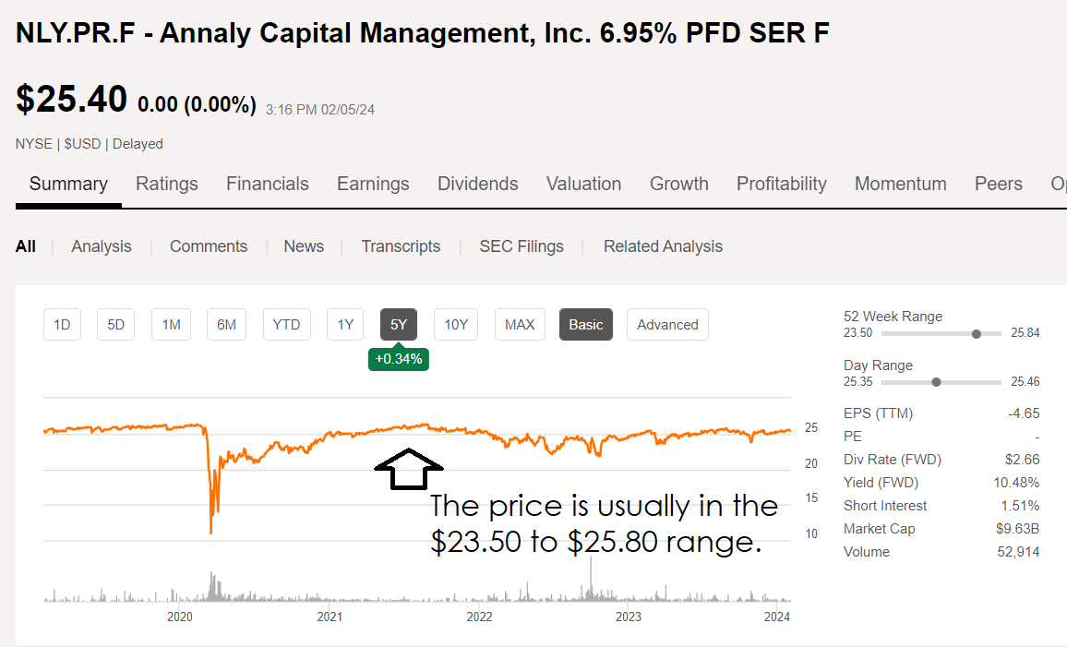Image resolution: width=1067 pixels, height=647 pixels.
Task: Show MAX price history
Action: (520, 325)
